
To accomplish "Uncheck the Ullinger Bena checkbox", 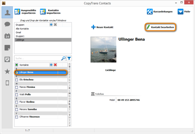I will tap(17, 72).
